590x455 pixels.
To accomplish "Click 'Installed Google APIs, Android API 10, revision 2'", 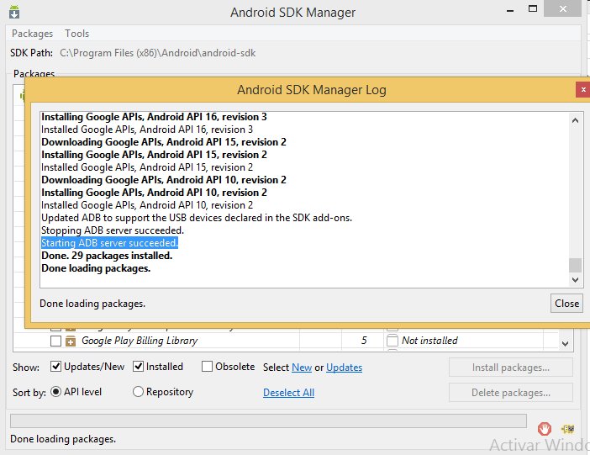I will pyautogui.click(x=147, y=205).
